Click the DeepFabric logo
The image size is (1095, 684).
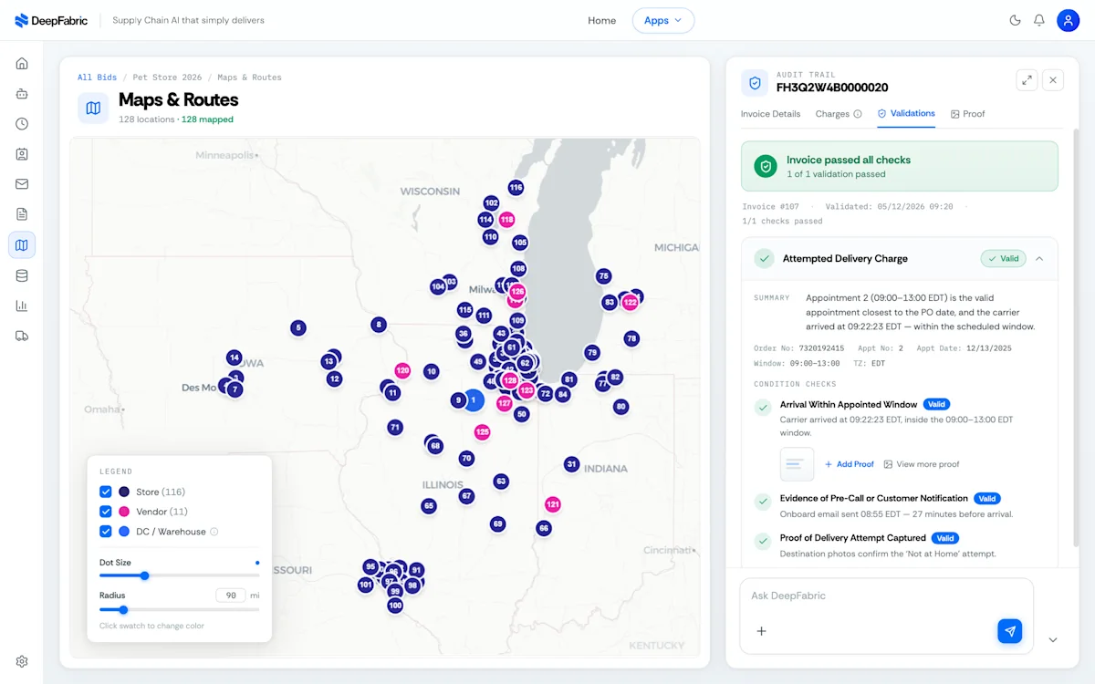51,20
